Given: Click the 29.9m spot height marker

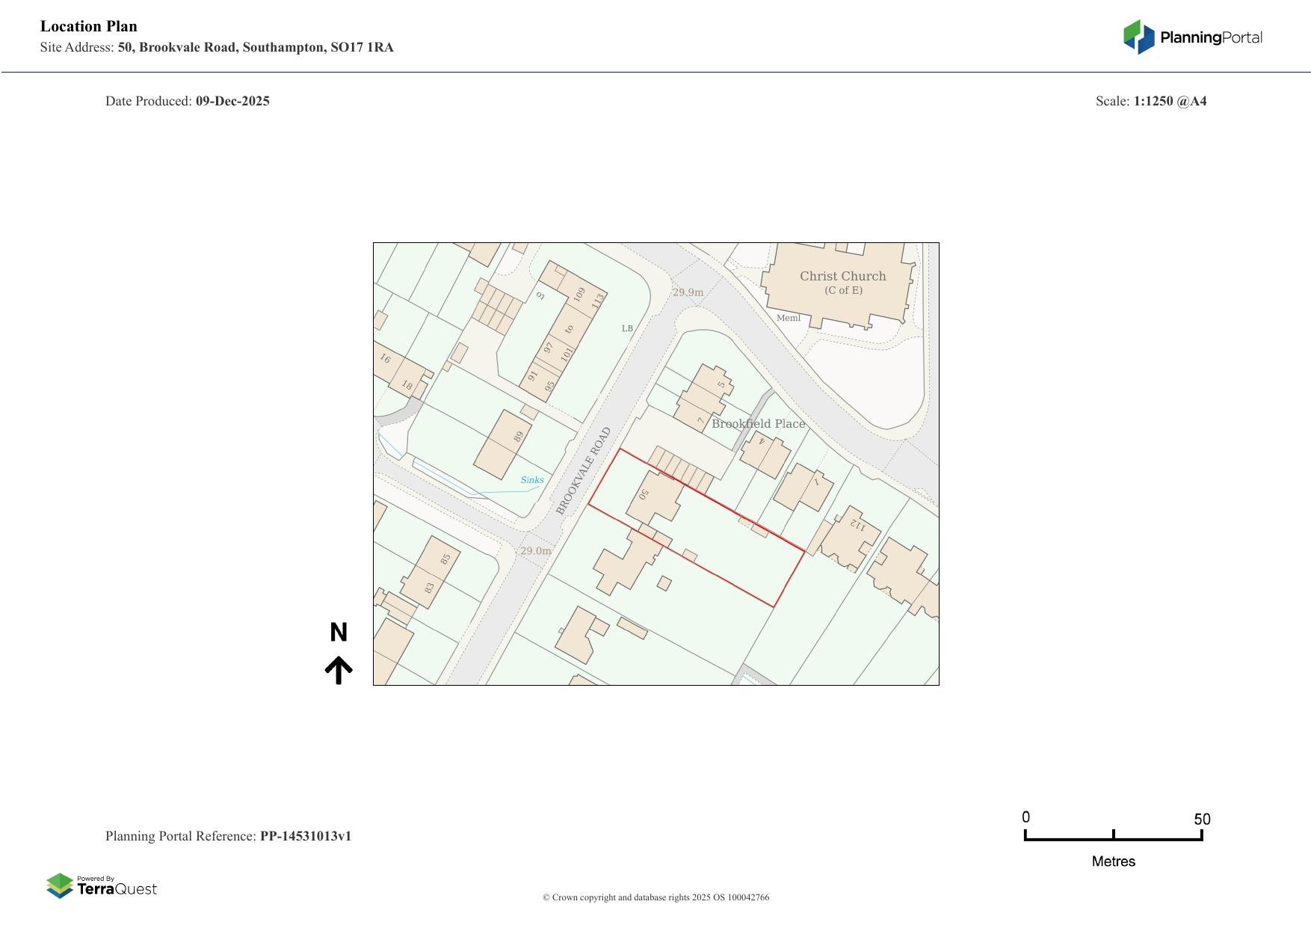Looking at the screenshot, I should point(688,292).
